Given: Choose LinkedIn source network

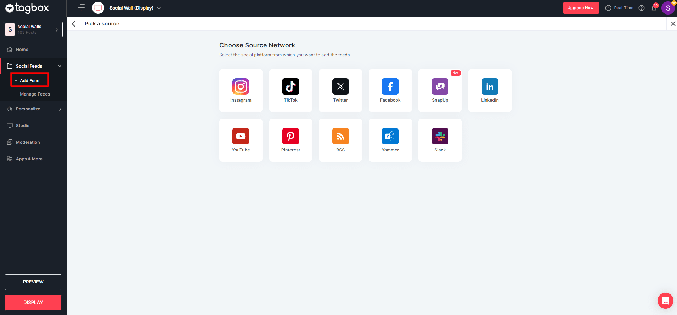Looking at the screenshot, I should [x=490, y=90].
